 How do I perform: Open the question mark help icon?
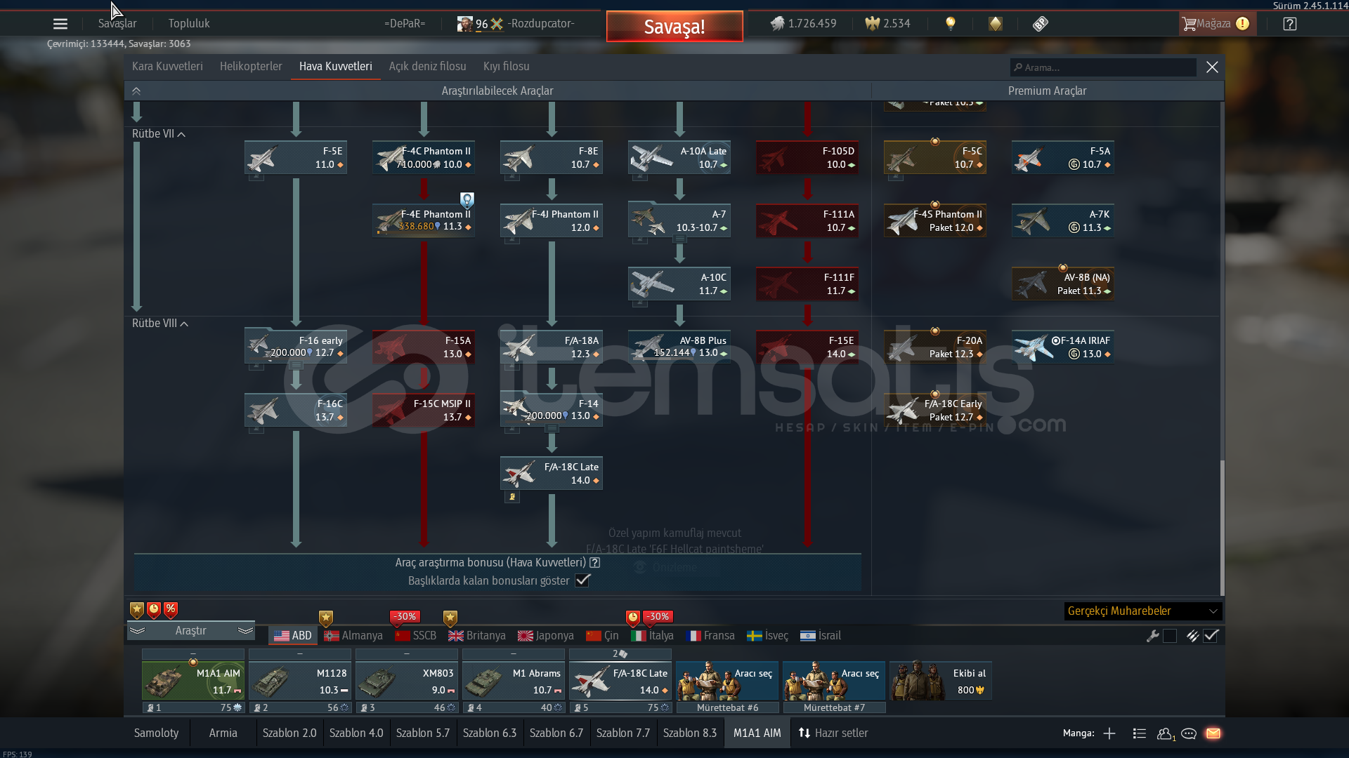coord(1289,24)
